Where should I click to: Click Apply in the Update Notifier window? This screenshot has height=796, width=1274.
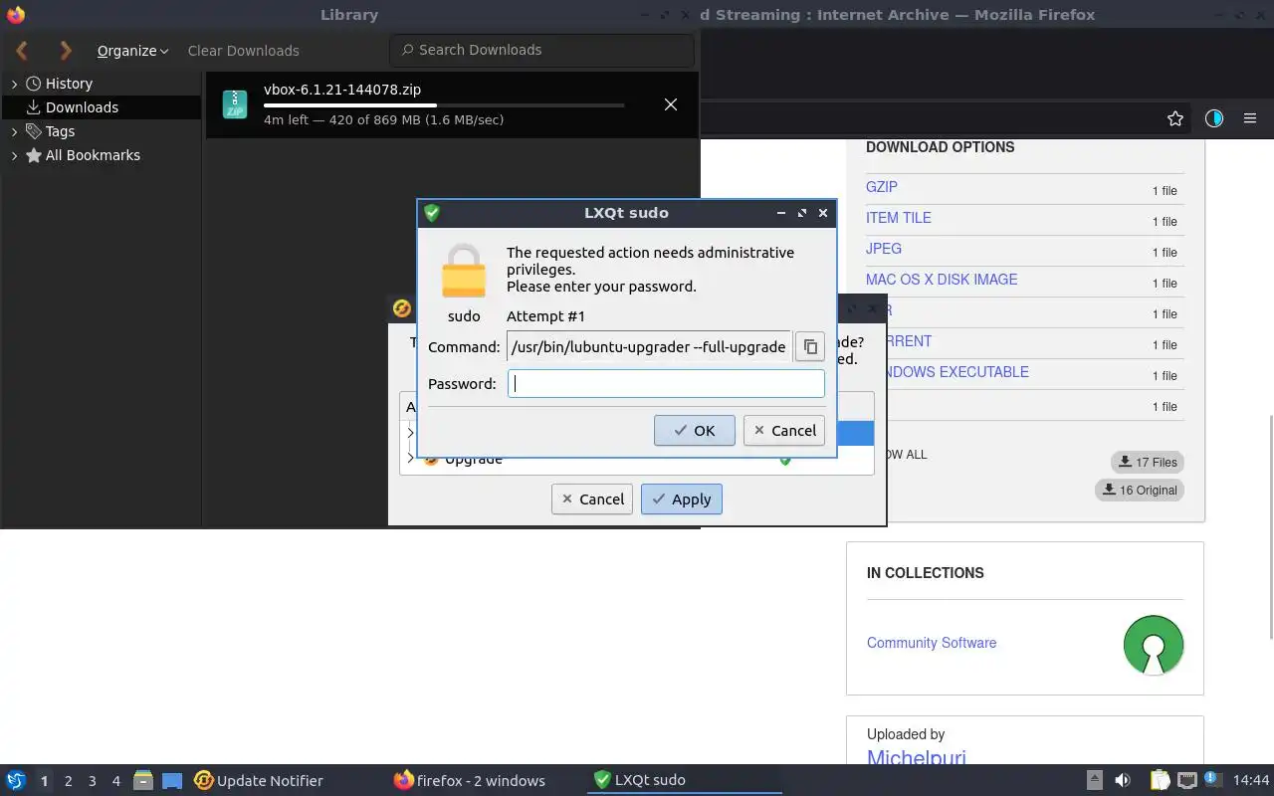[x=682, y=499]
